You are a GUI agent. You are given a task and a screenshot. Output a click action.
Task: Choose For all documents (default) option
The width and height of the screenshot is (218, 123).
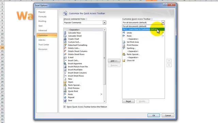[143, 26]
